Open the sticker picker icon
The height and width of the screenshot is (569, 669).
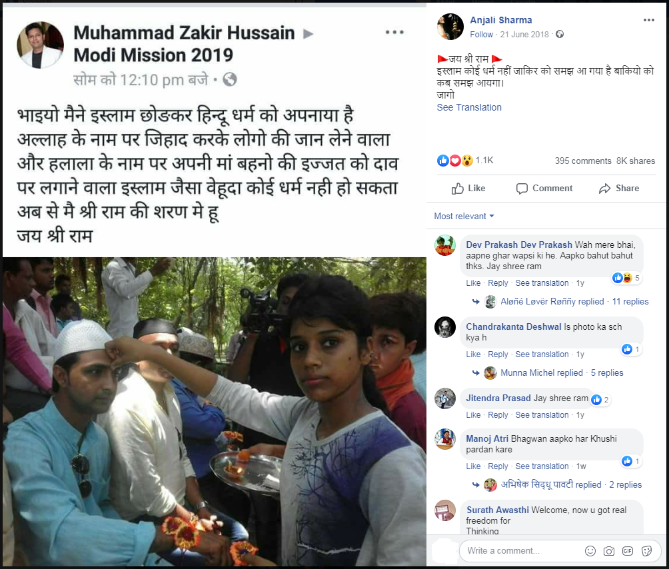647,550
